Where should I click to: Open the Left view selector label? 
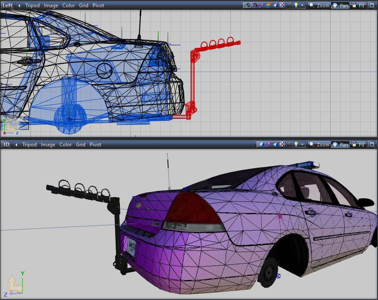(x=7, y=6)
